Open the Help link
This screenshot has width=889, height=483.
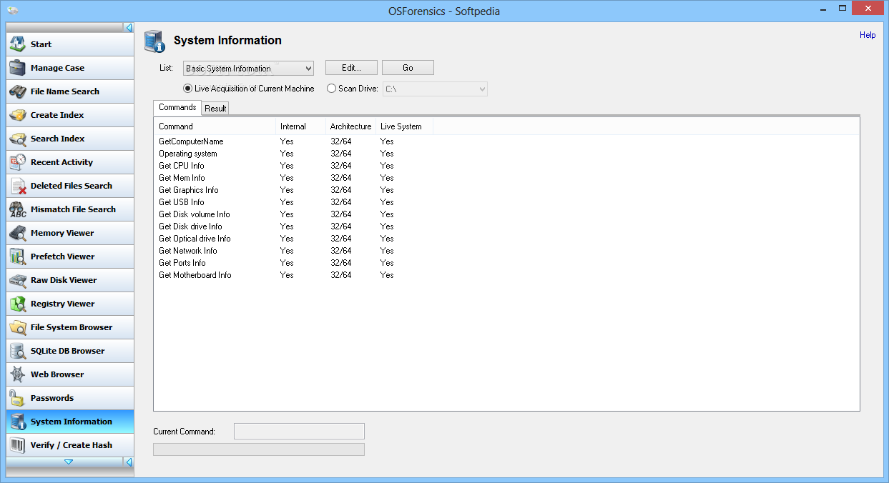pyautogui.click(x=868, y=35)
